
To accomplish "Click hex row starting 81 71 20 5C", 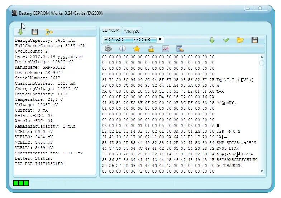I will pyautogui.click(x=158, y=80).
